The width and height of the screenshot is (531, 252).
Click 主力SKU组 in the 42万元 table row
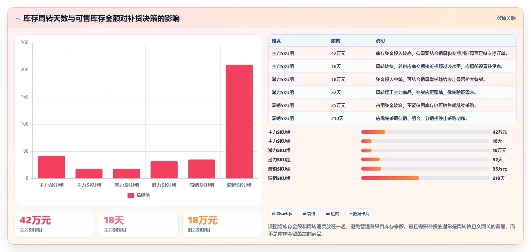tap(283, 54)
